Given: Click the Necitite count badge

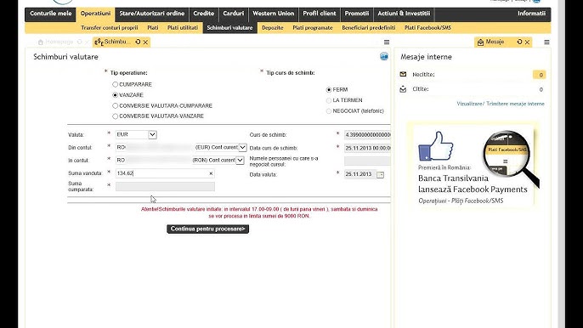Looking at the screenshot, I should [540, 75].
